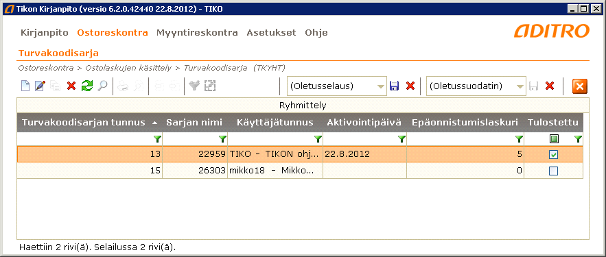Click the sort arrow on Turvakoodisarjan tunnus header
This screenshot has width=606, height=257.
[x=155, y=123]
